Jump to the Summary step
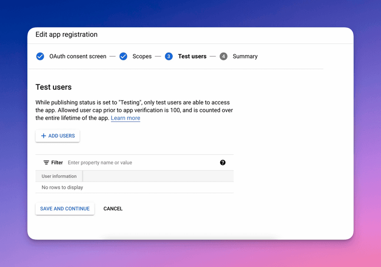Screen dimensions: 381x267 tap(245, 56)
